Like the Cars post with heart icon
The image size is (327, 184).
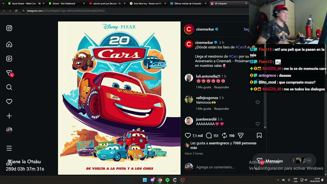(188, 135)
